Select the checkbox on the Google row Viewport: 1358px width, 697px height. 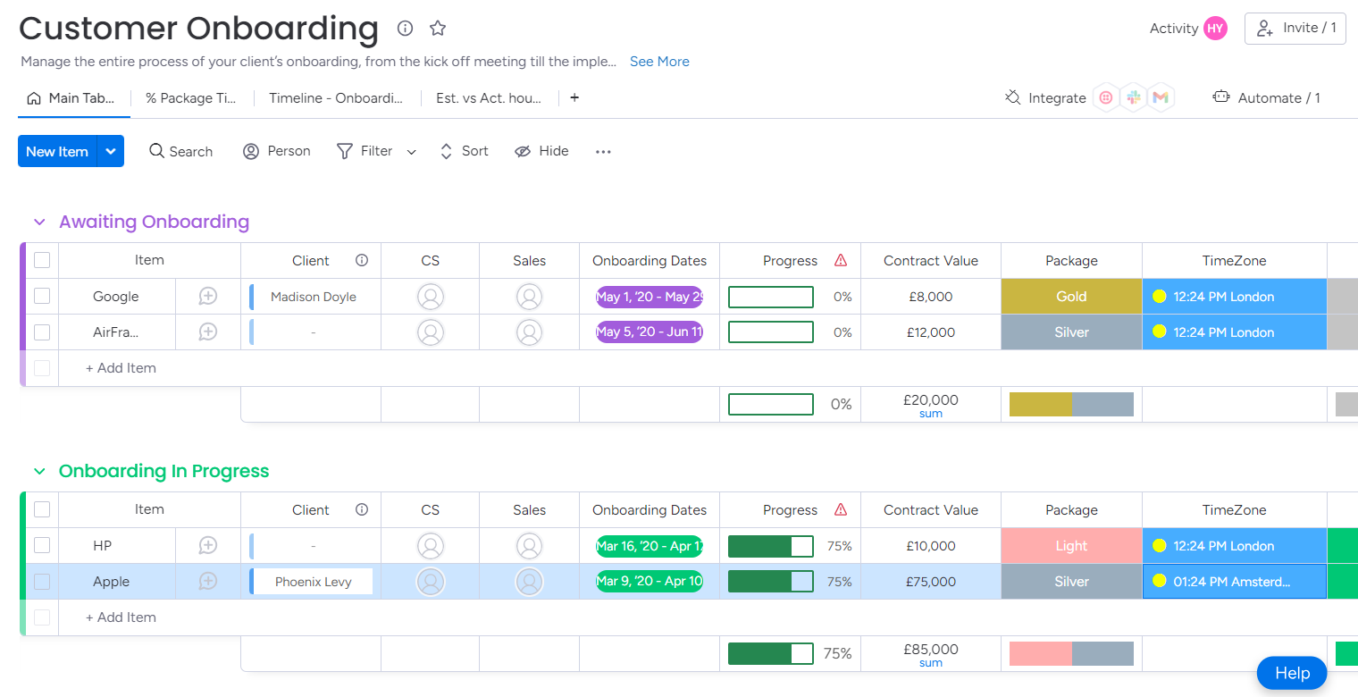(41, 296)
